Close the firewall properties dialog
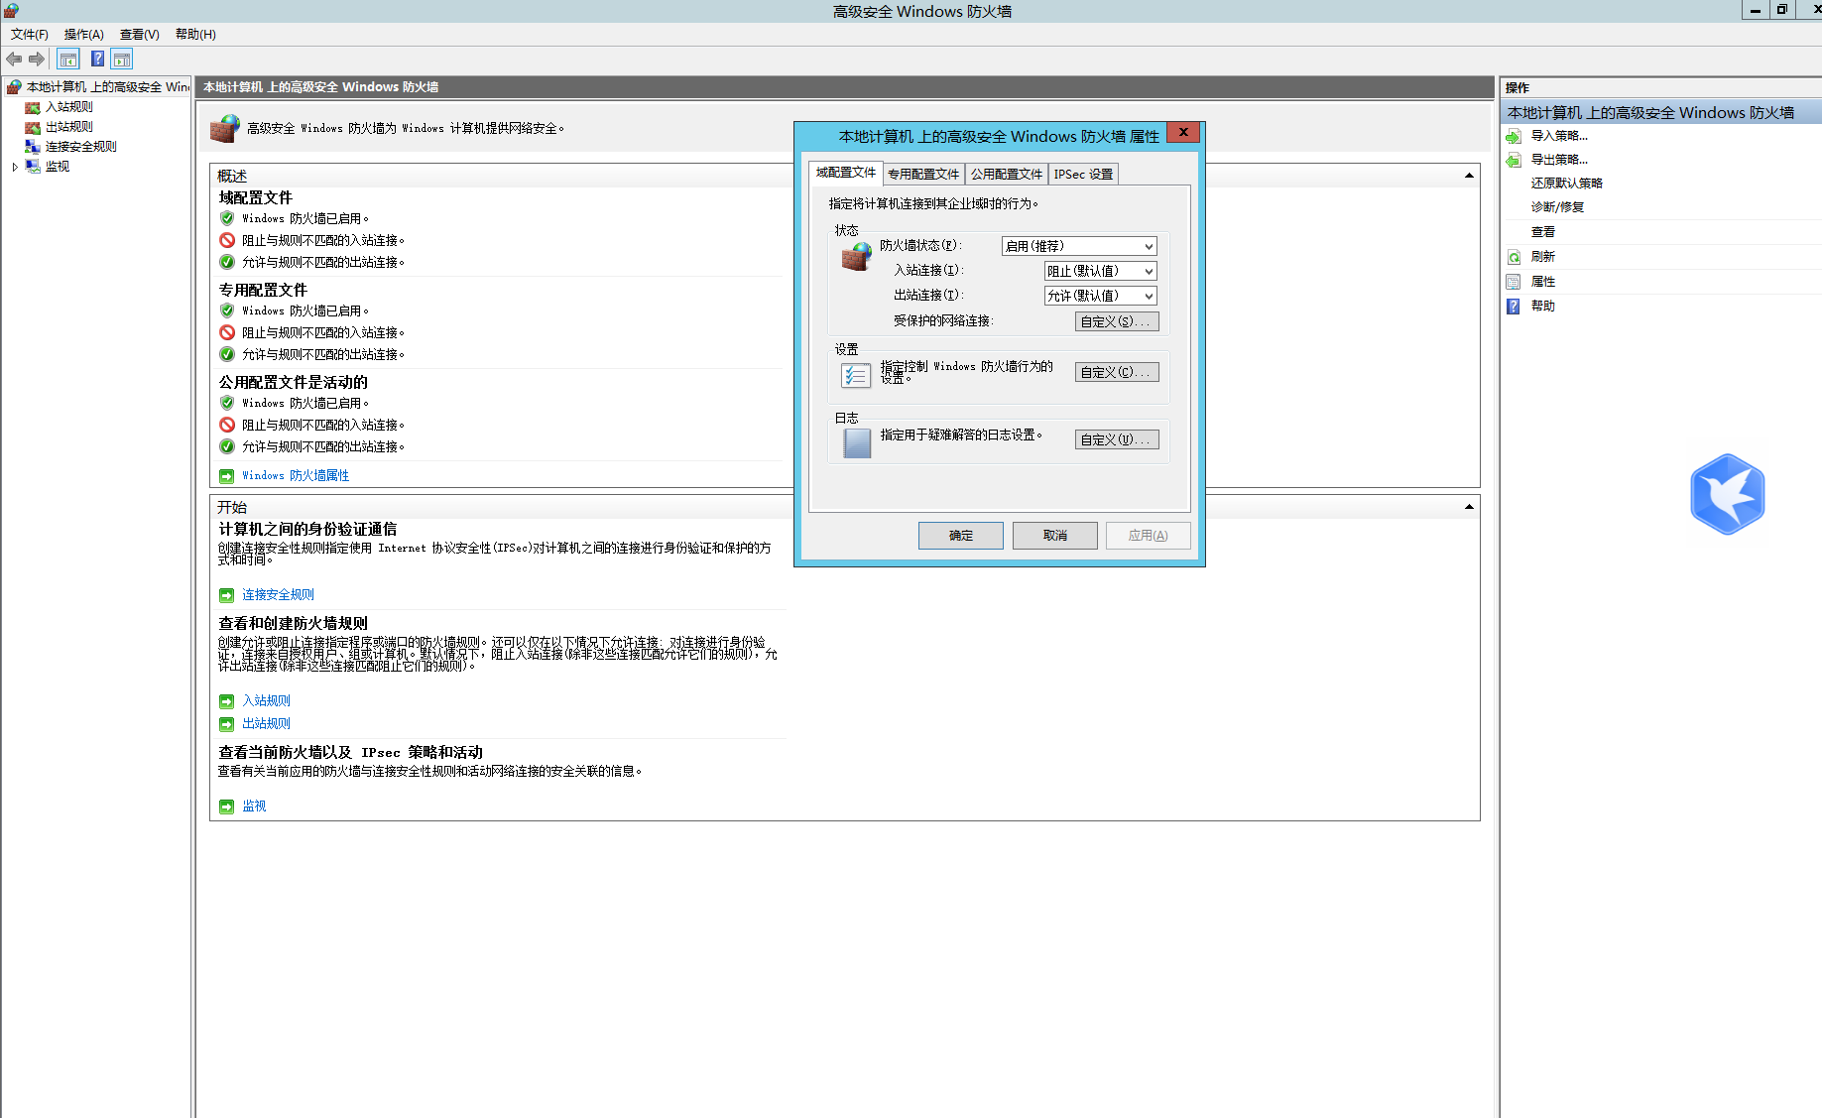 [x=1183, y=132]
